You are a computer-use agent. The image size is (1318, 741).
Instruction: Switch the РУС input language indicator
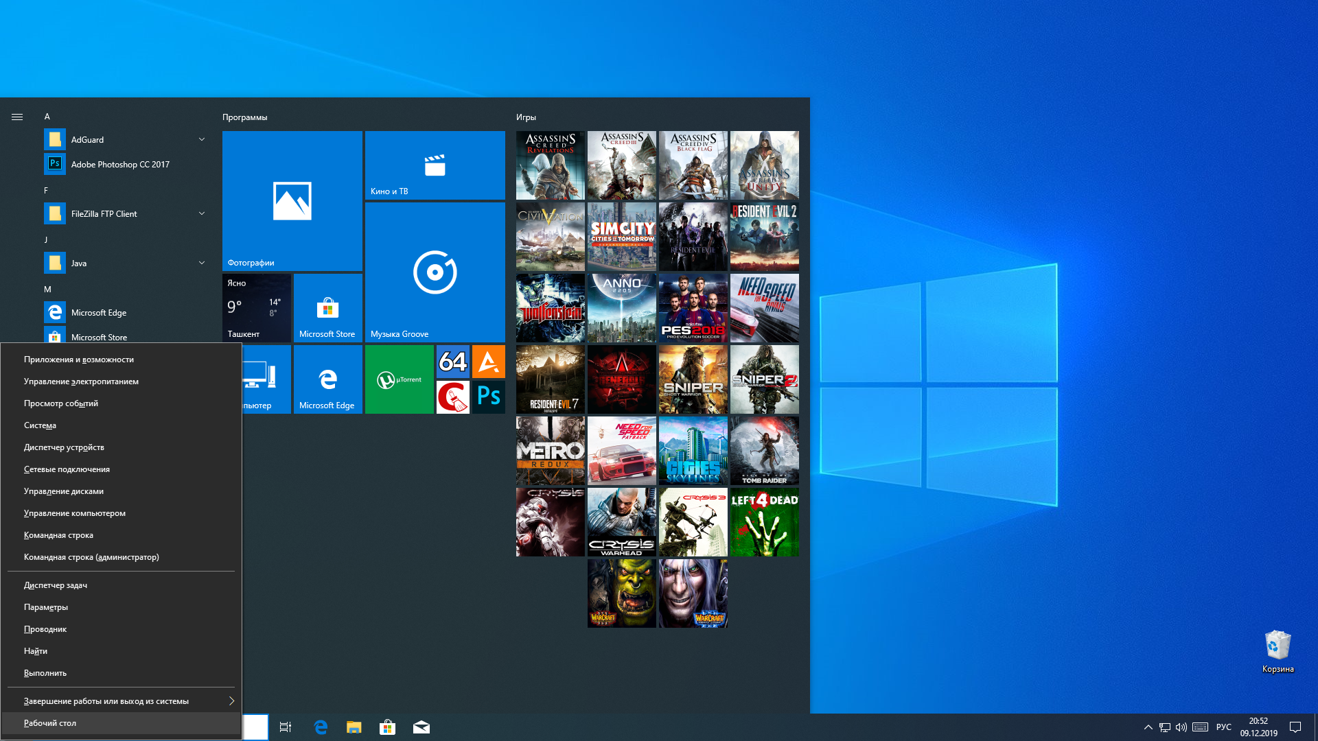tap(1223, 727)
